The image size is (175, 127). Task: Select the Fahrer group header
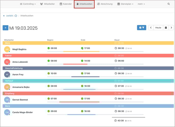(x=88, y=56)
